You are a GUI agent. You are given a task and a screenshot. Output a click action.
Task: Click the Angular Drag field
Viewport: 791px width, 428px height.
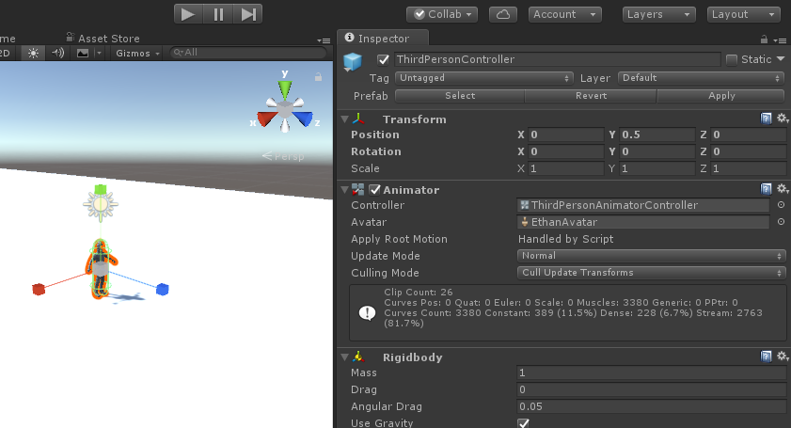(651, 406)
